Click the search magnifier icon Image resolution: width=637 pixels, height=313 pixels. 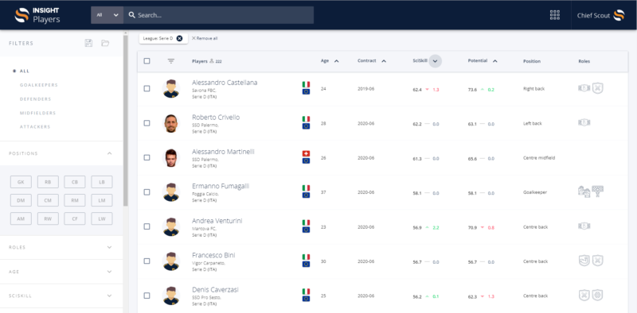tap(131, 15)
